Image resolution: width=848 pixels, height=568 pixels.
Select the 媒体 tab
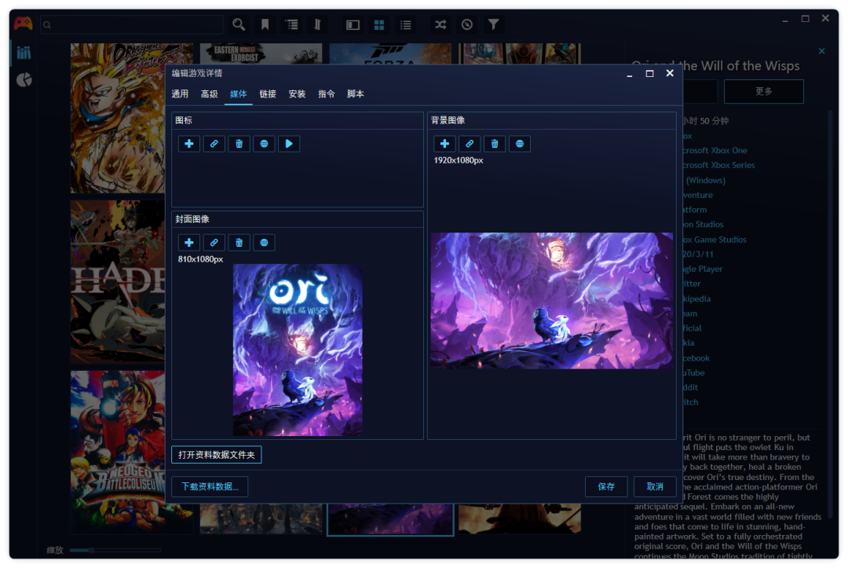(239, 94)
